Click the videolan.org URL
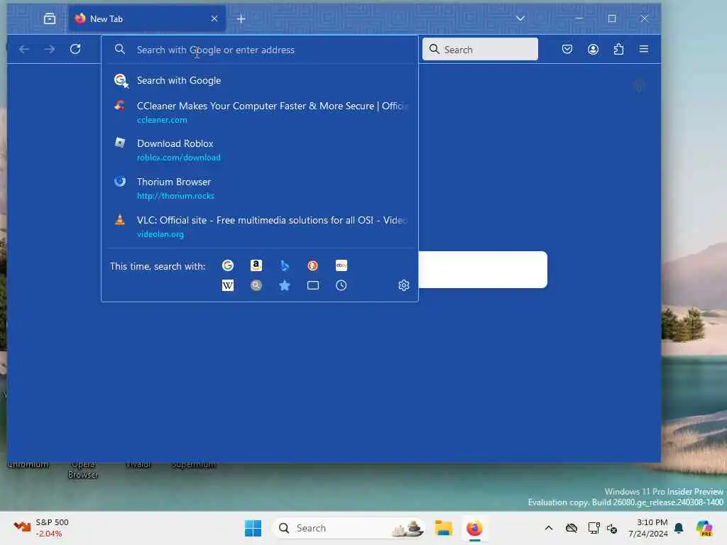727x545 pixels. [x=160, y=234]
